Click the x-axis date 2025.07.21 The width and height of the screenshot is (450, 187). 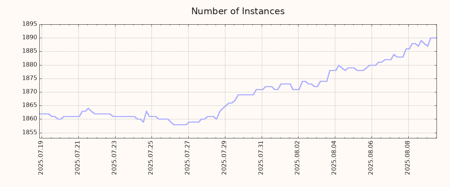(x=78, y=157)
